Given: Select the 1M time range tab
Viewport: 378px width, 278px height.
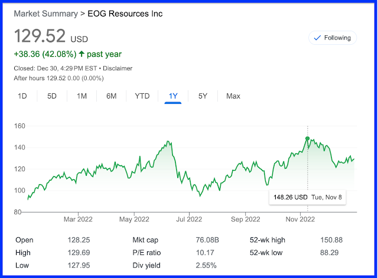Looking at the screenshot, I should coord(82,96).
